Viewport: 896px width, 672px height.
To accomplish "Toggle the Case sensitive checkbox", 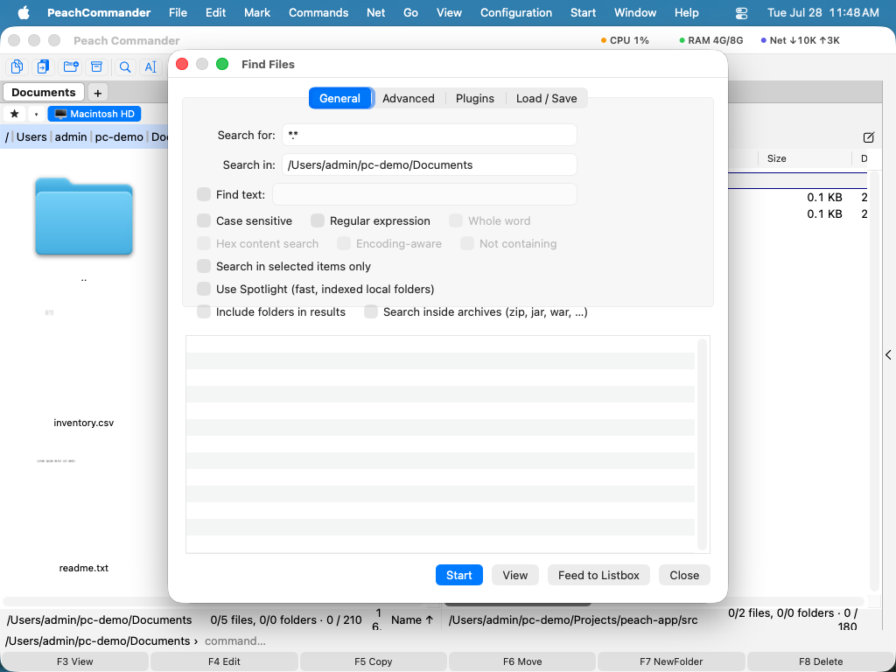I will click(204, 220).
